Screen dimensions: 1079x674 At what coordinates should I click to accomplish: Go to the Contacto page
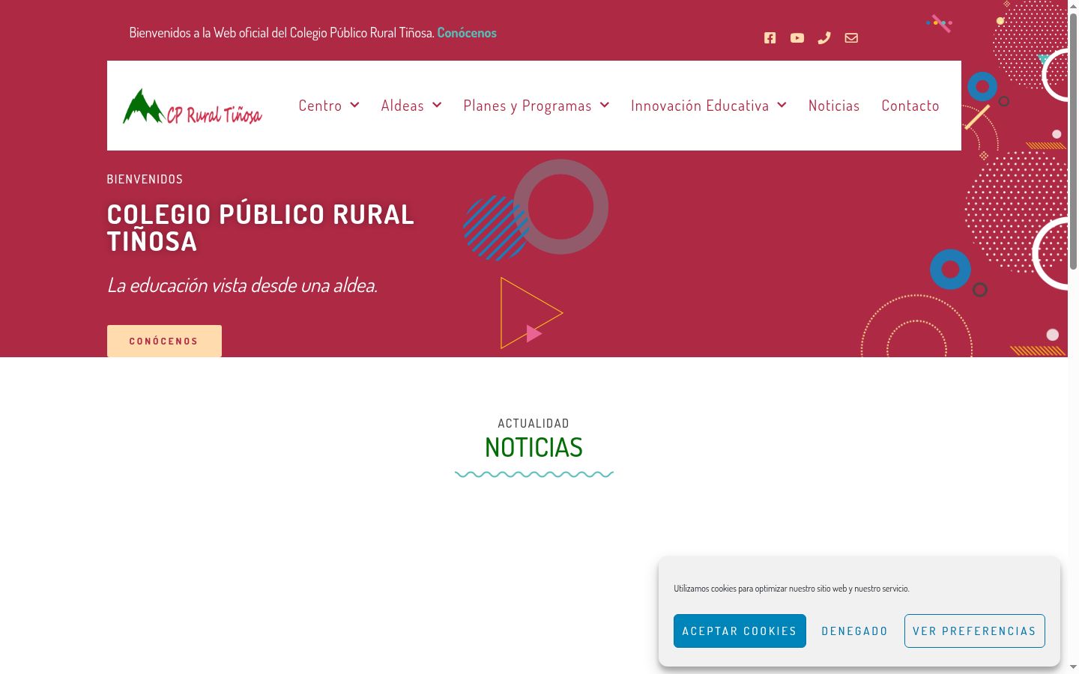pyautogui.click(x=910, y=106)
